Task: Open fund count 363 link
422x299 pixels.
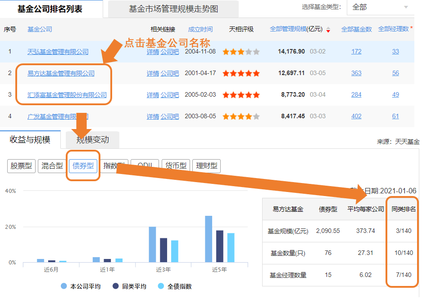Action: (x=356, y=73)
